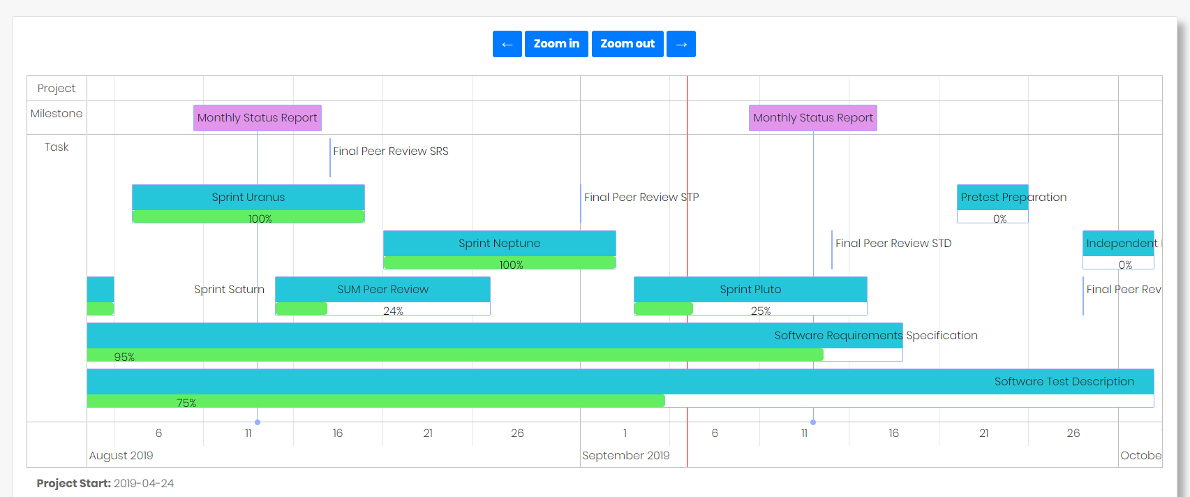
Task: Click Sprint Pluto 25% progress bar
Action: [664, 309]
